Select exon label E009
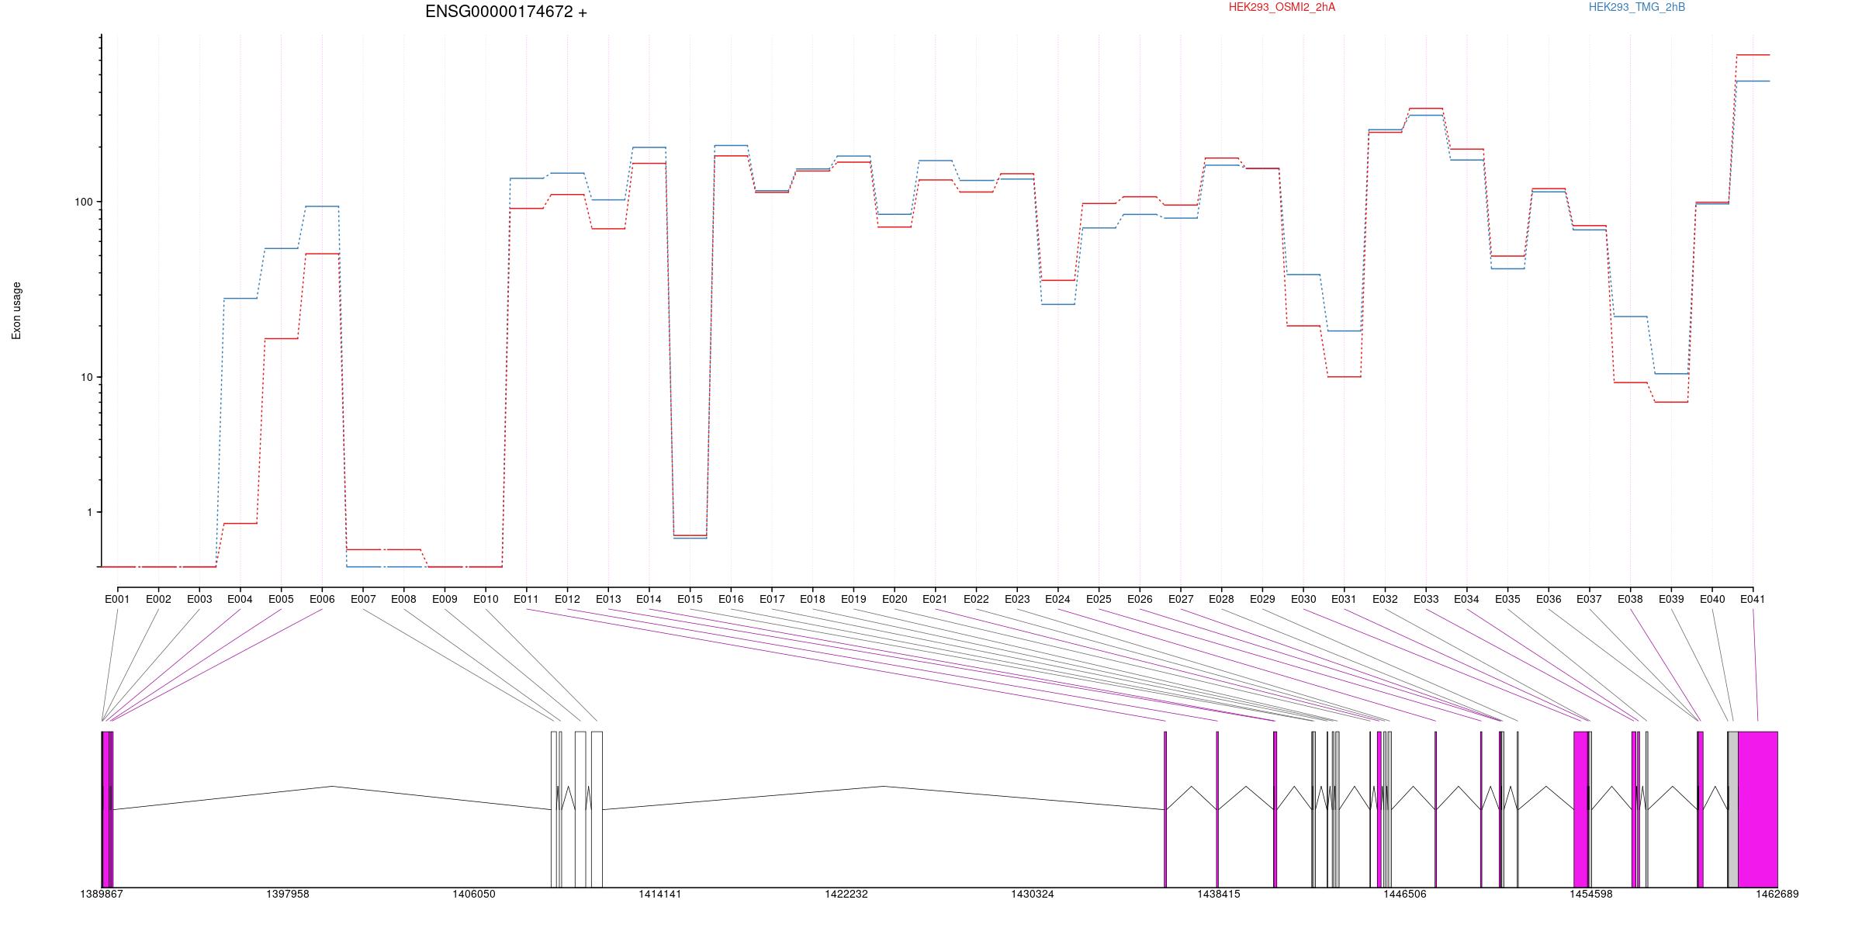1862x931 pixels. coord(445,599)
